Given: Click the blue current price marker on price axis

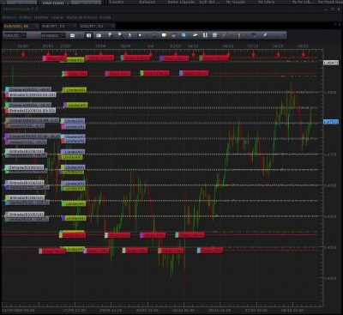Looking at the screenshot, I should point(331,122).
